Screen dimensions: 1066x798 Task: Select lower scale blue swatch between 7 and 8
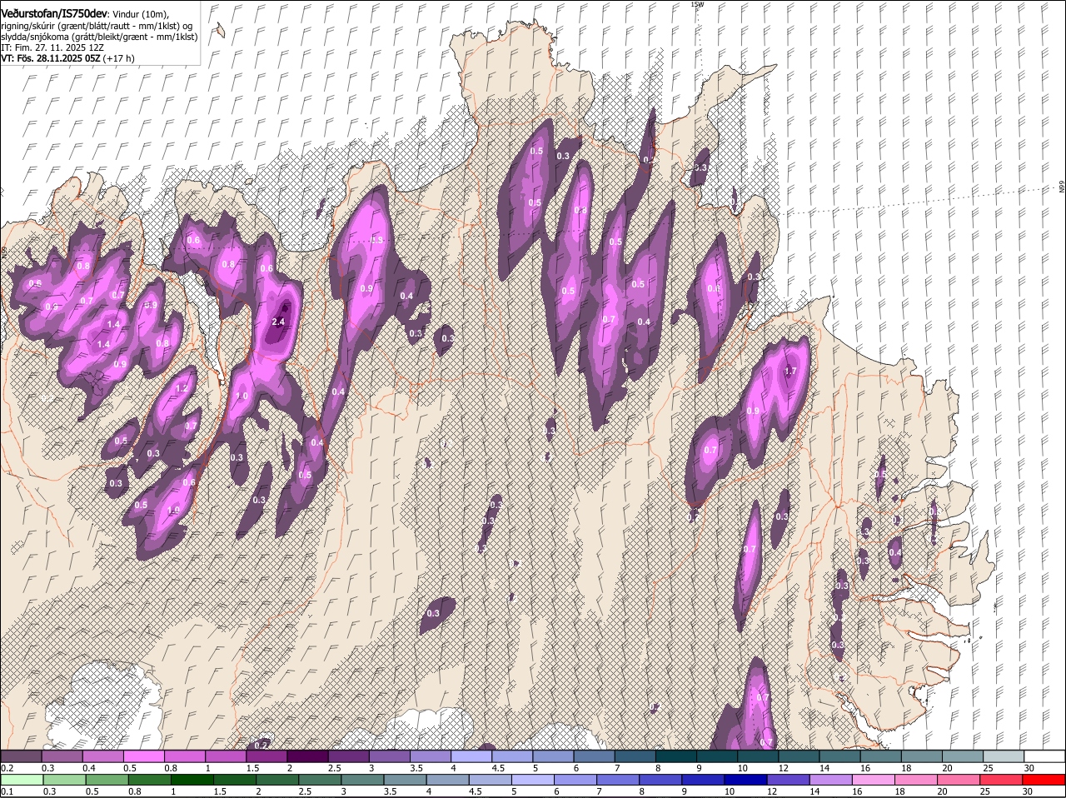(x=619, y=780)
